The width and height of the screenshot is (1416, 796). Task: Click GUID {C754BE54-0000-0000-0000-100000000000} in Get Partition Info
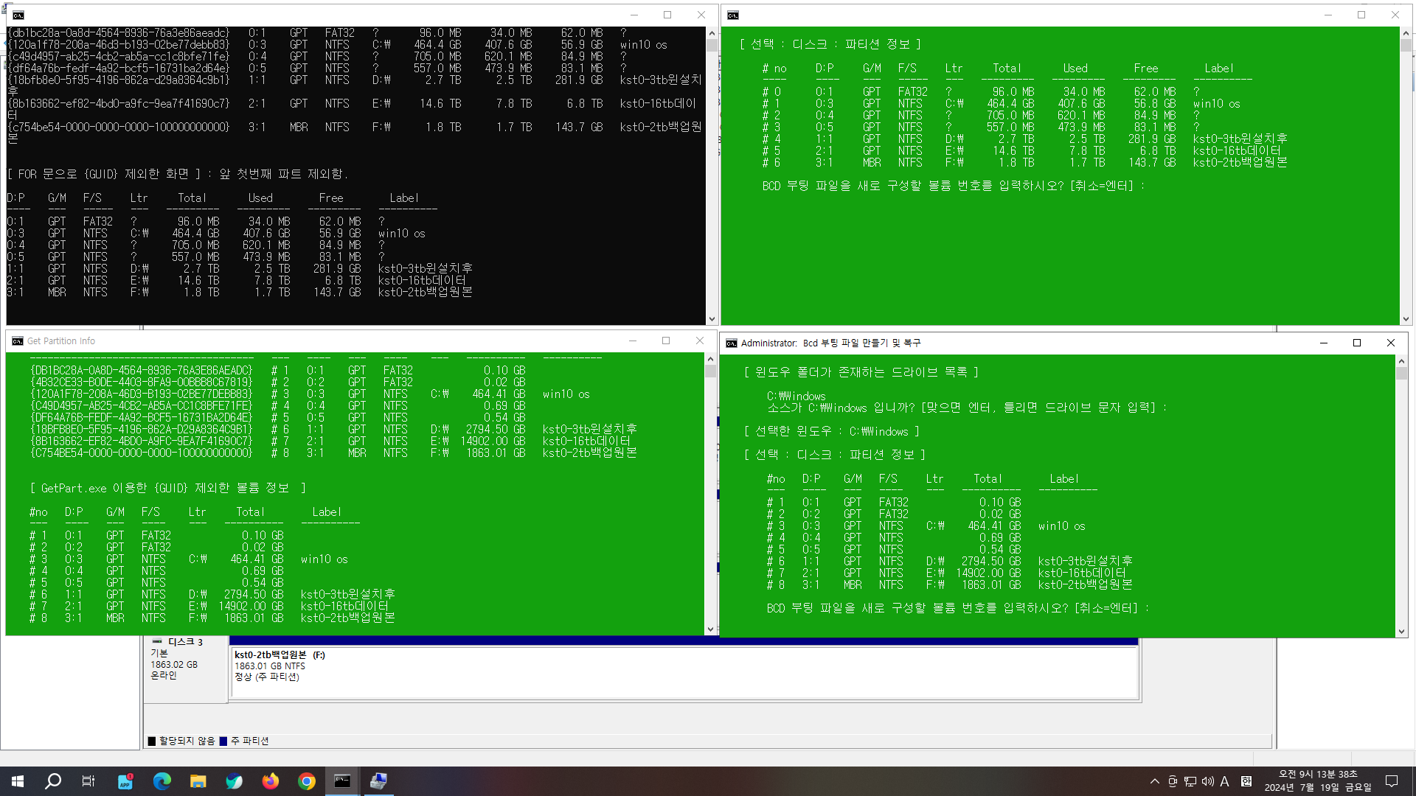click(142, 453)
